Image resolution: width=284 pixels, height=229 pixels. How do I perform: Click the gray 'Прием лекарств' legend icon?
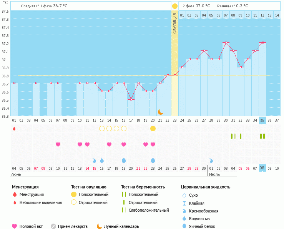[53, 226]
